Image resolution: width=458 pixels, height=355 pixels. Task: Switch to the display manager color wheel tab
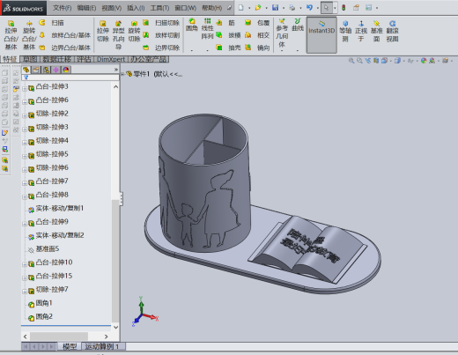pyautogui.click(x=66, y=70)
